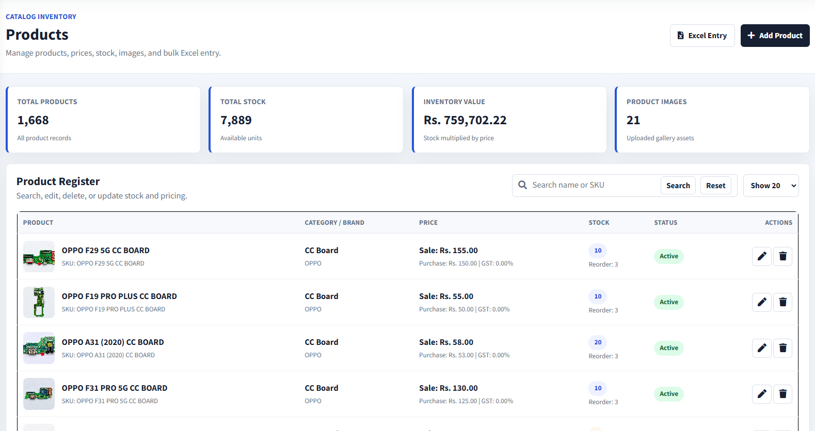This screenshot has height=431, width=815.
Task: Select the product name OPPO F29 5G CC BOARD
Action: click(106, 251)
